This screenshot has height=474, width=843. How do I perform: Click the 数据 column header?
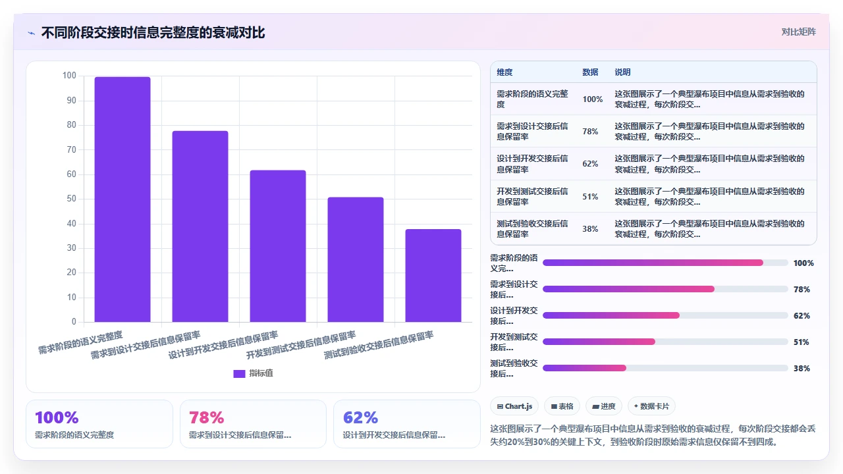click(x=590, y=72)
